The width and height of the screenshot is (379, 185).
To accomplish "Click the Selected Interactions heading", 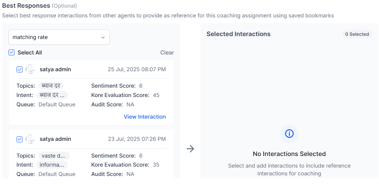I will tap(238, 34).
